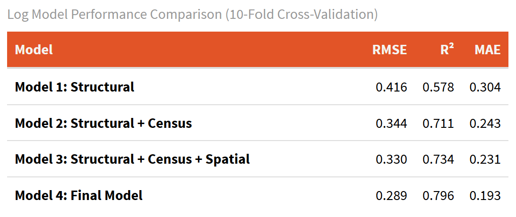The width and height of the screenshot is (516, 217).
Task: Select the Model 2: Structural + Census label
Action: pyautogui.click(x=103, y=123)
